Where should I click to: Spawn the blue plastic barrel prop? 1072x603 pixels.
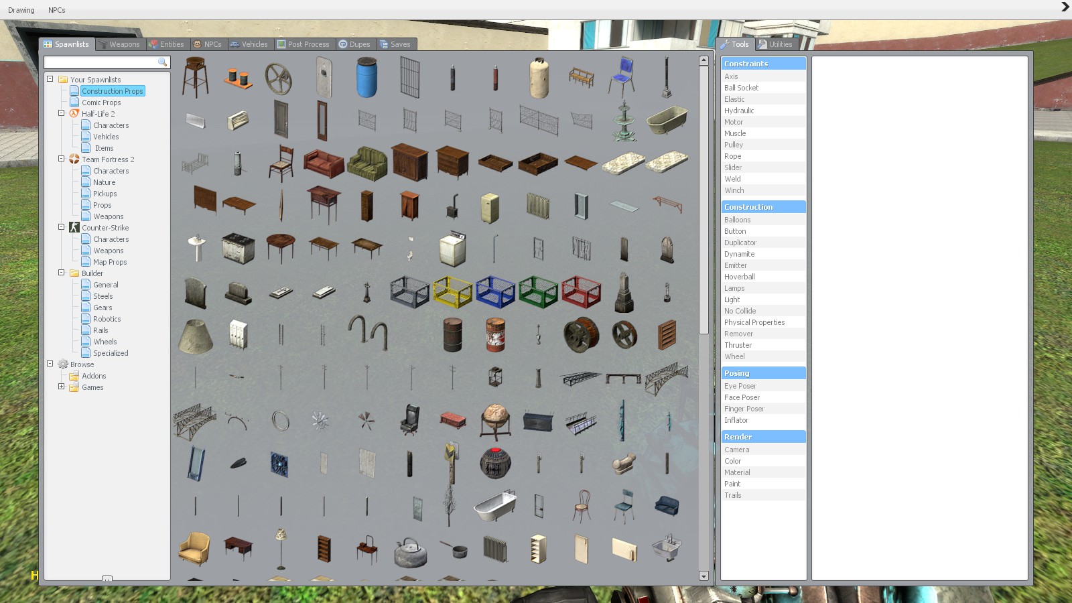tap(366, 77)
